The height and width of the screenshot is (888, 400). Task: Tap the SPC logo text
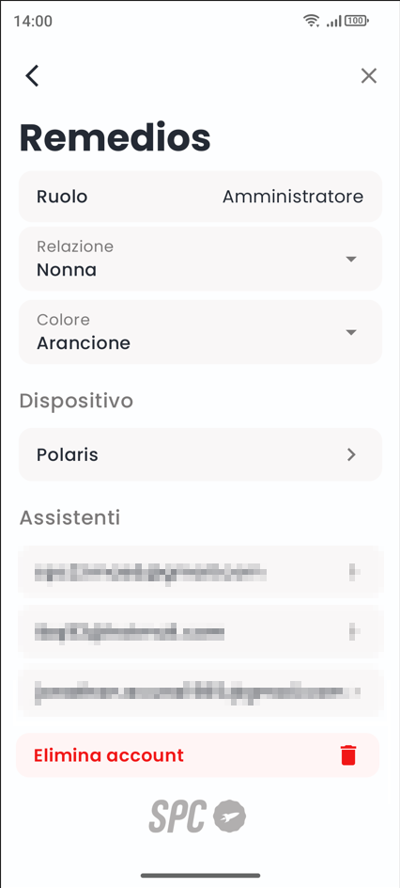click(x=177, y=816)
